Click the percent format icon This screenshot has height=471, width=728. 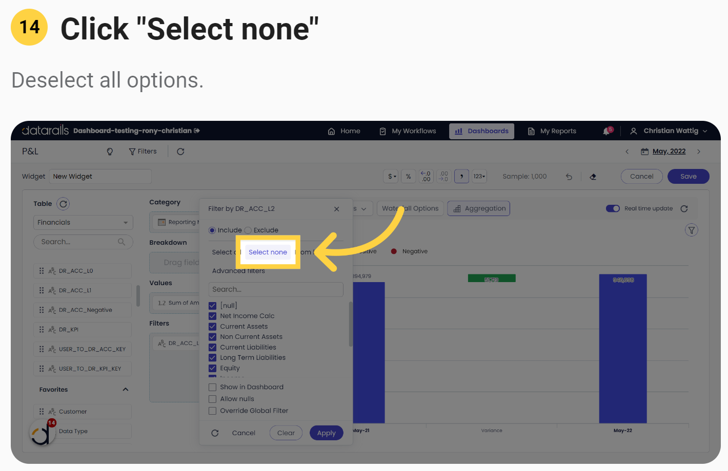(x=409, y=177)
